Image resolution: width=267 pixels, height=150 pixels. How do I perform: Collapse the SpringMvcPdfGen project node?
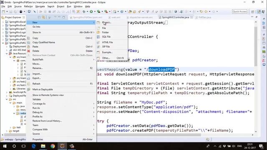[3, 43]
